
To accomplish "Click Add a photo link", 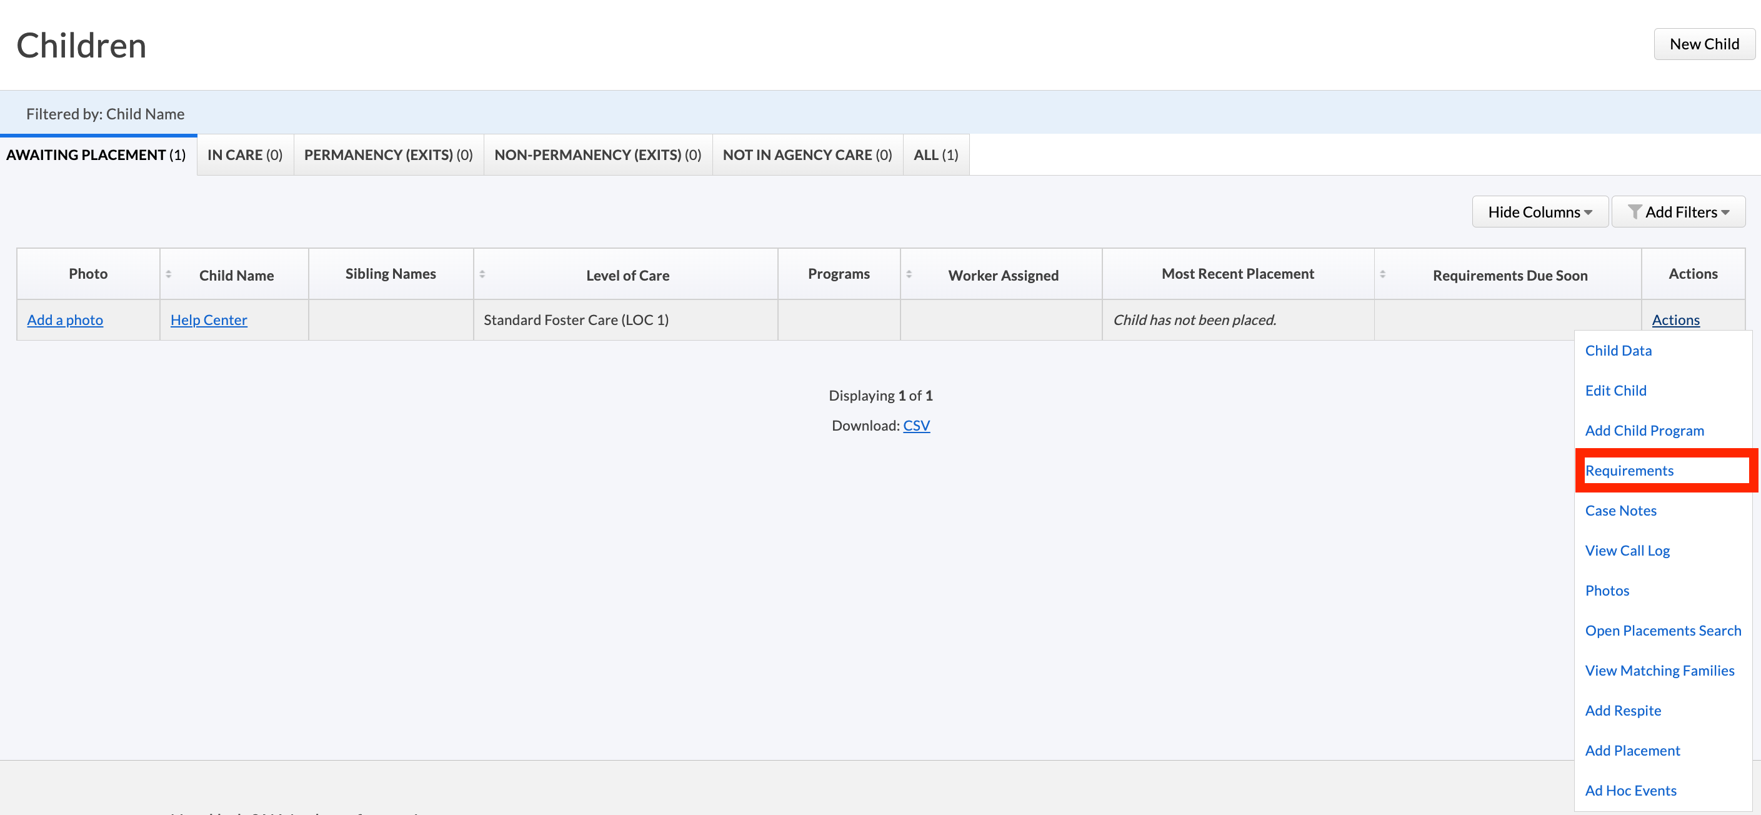I will (65, 320).
